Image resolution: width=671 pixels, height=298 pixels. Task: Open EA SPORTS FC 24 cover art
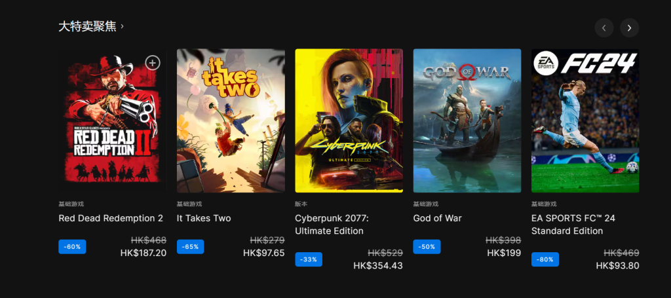pyautogui.click(x=585, y=121)
